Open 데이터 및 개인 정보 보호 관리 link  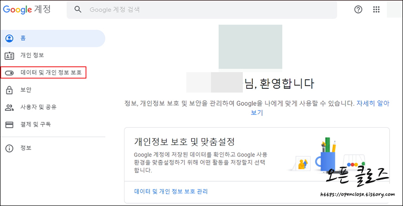pyautogui.click(x=171, y=191)
